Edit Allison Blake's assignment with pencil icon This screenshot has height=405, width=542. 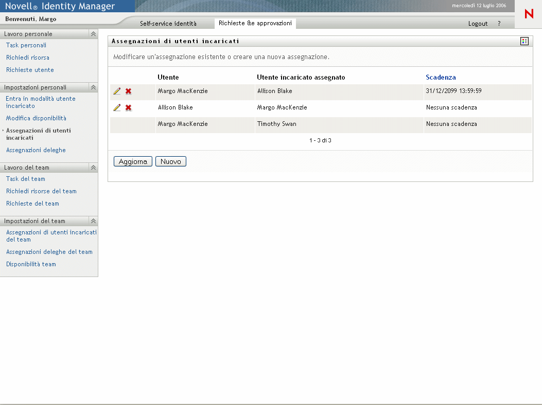coord(117,108)
